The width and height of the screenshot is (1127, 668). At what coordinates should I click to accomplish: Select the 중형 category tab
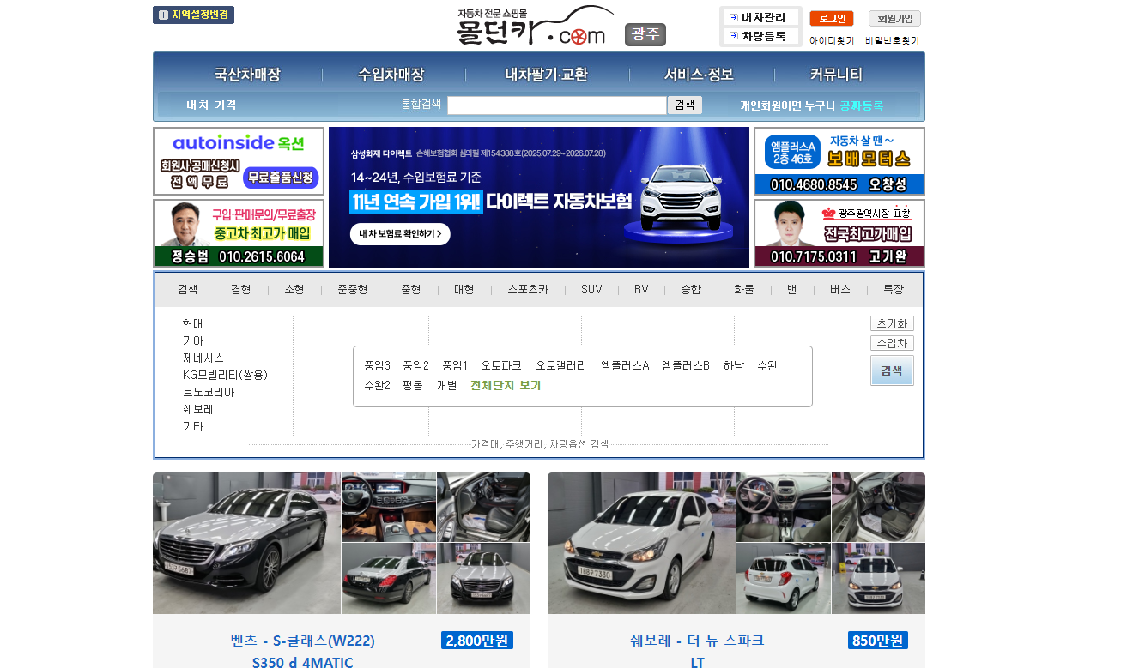click(x=410, y=290)
